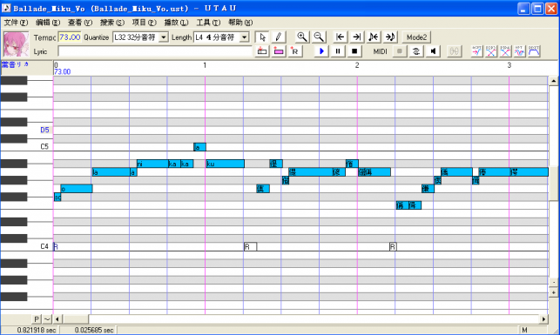Stop playback with the square button
Viewport: 560px width, 335px height.
click(x=354, y=51)
